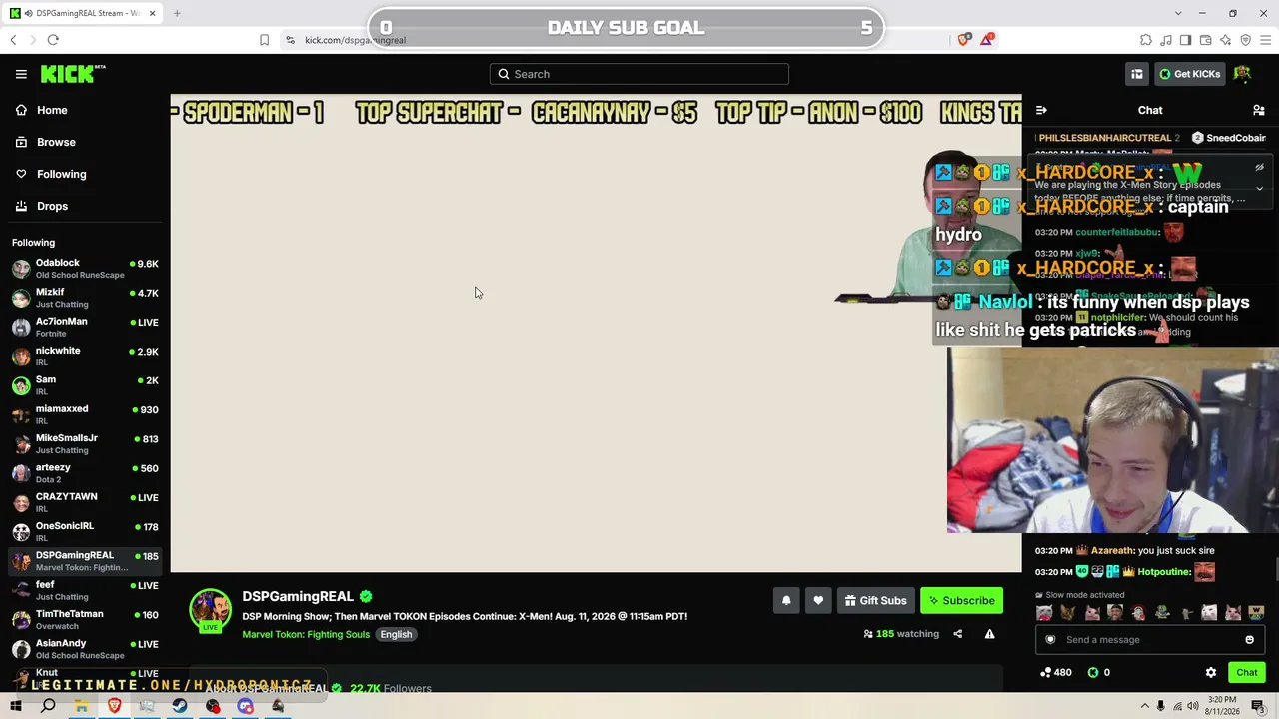This screenshot has height=719, width=1279.
Task: Click the English language tag
Action: pyautogui.click(x=396, y=634)
